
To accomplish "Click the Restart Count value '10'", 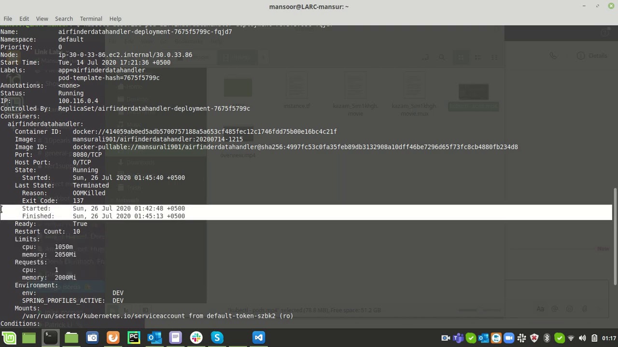I will coord(76,232).
